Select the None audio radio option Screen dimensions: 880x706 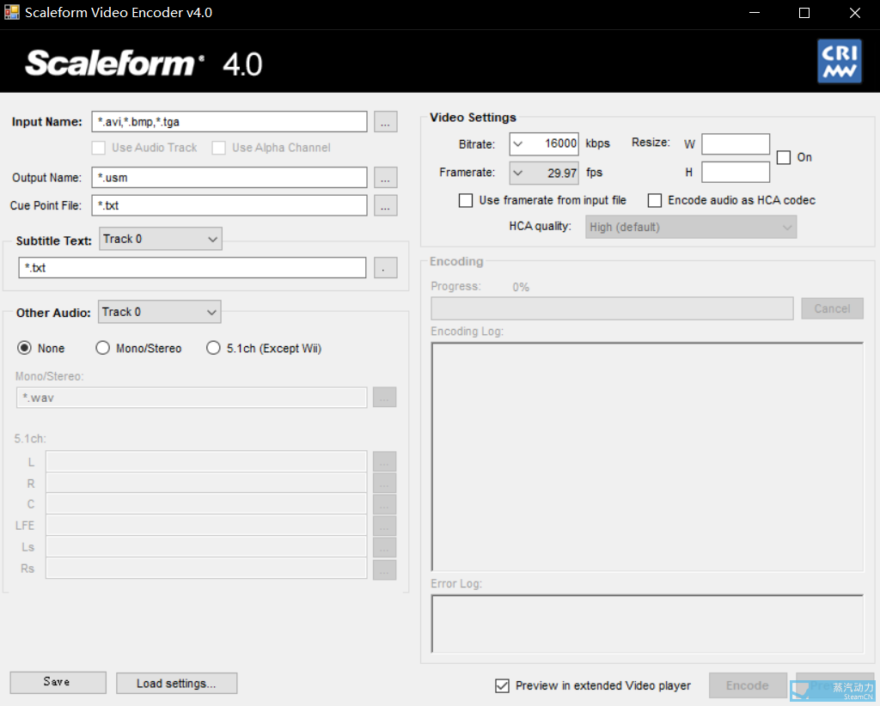24,348
